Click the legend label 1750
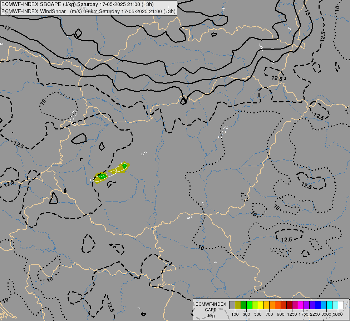350x321 pixels. click(x=304, y=314)
